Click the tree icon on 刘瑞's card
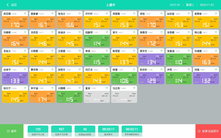Screen dimensions: 221x138 pyautogui.click(x=215, y=70)
